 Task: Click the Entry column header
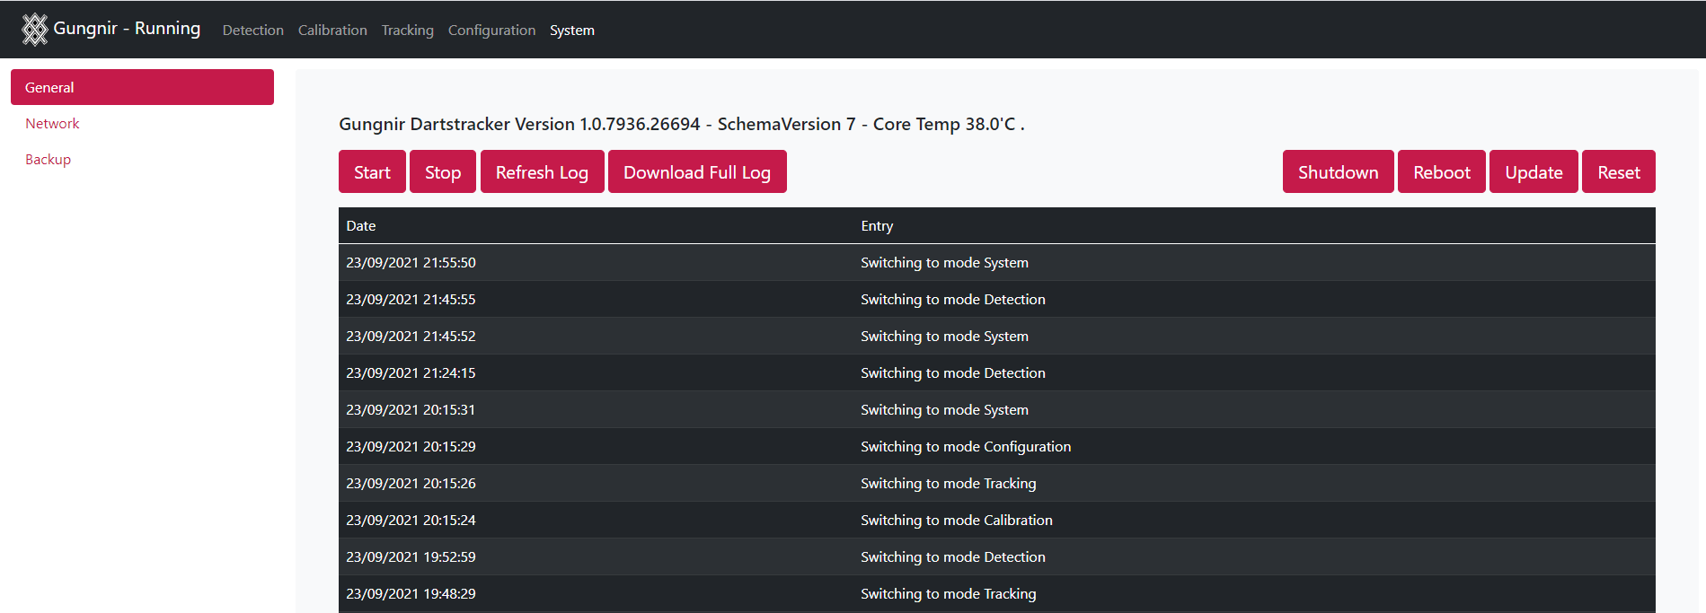[x=877, y=226]
